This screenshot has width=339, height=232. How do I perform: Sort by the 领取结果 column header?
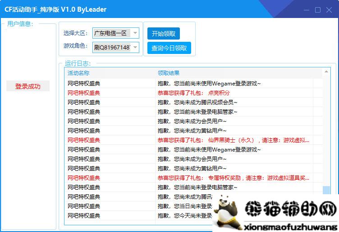[x=169, y=73]
